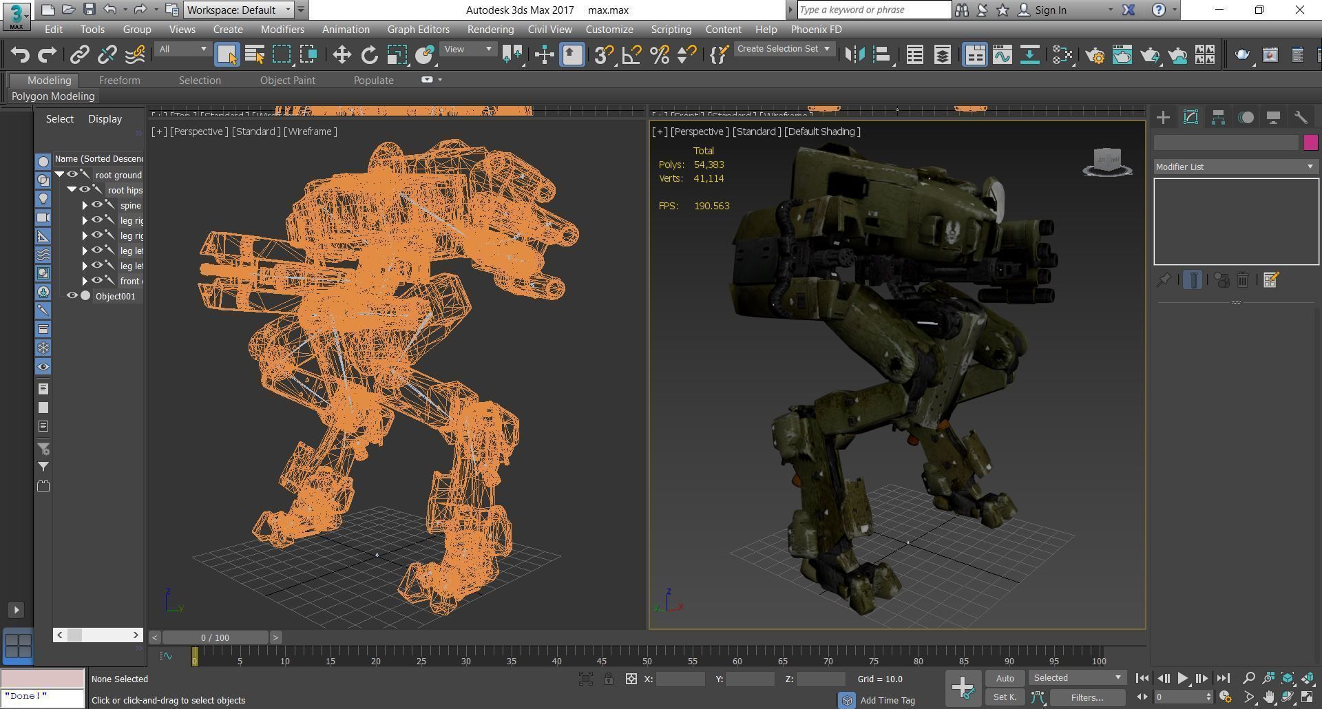Open Select by Name dialog

click(x=254, y=55)
